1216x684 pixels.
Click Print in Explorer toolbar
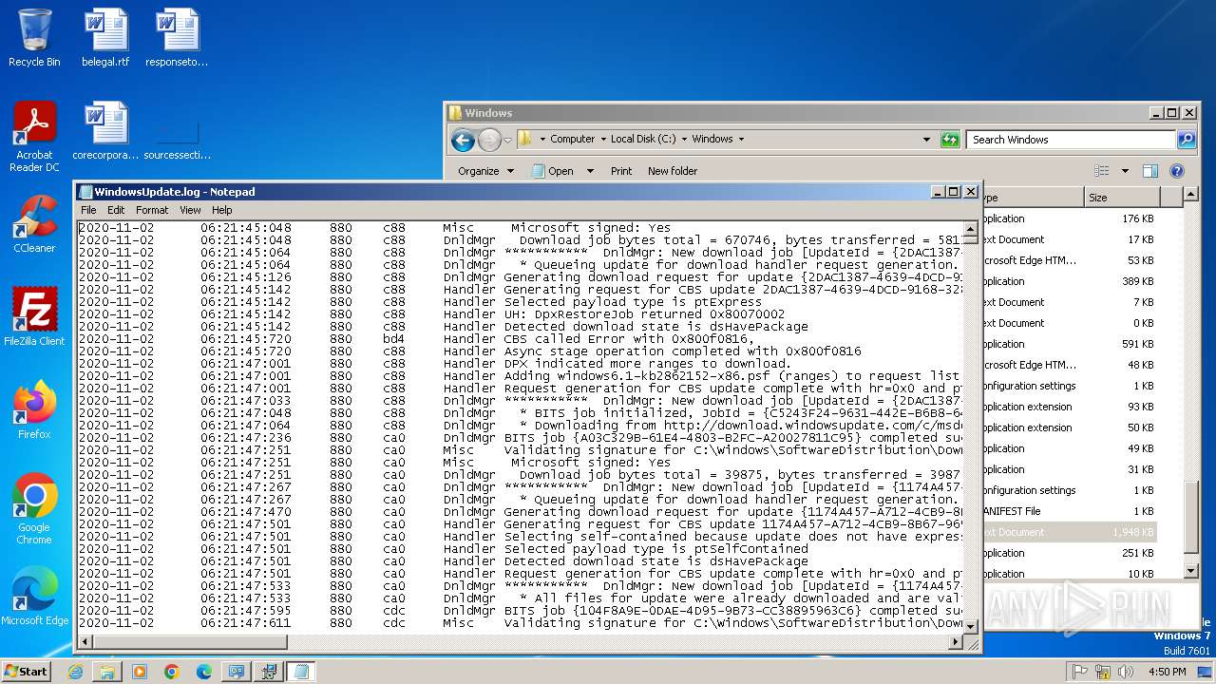click(621, 171)
